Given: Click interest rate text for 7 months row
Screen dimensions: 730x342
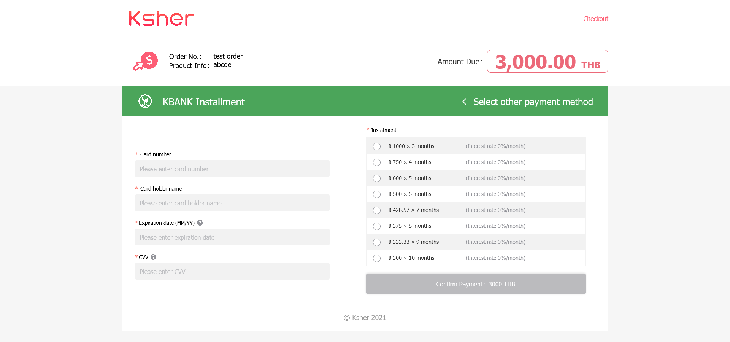Looking at the screenshot, I should click(495, 210).
